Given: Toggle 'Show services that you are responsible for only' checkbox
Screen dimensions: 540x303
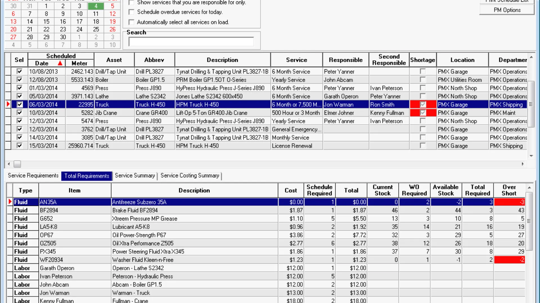Looking at the screenshot, I should point(131,3).
